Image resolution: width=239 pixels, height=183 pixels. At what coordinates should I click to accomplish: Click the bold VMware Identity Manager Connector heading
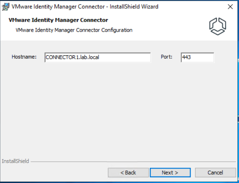tap(58, 20)
